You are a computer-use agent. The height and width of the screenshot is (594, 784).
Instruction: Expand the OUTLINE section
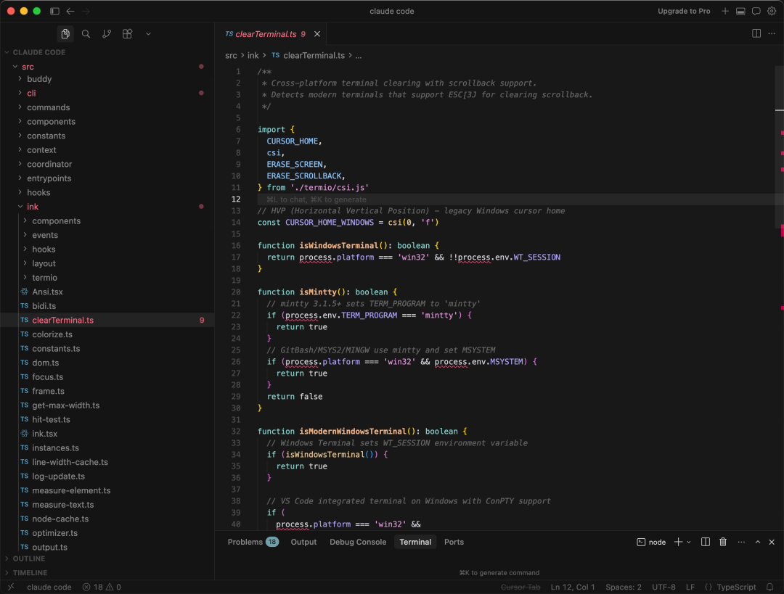click(x=29, y=558)
